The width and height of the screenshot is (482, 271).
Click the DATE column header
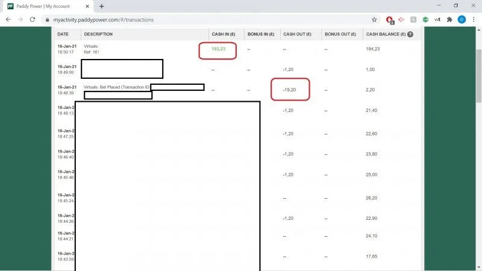(63, 34)
